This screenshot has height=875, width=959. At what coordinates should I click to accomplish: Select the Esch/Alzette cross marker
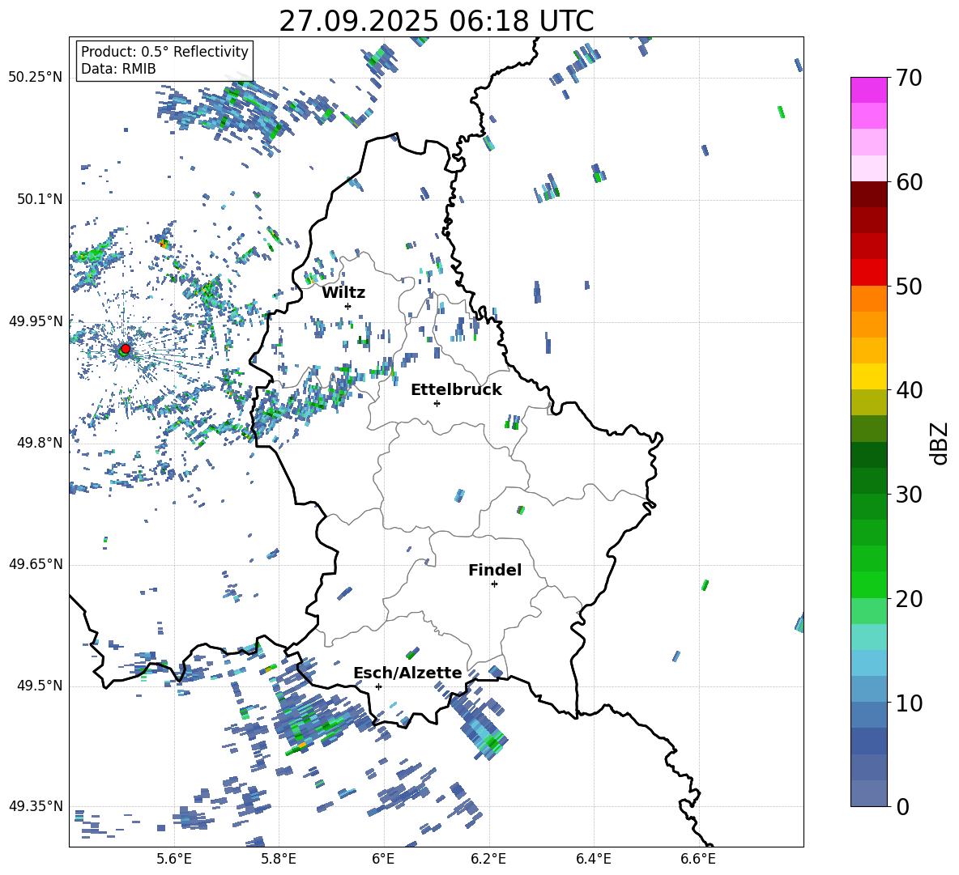click(378, 686)
